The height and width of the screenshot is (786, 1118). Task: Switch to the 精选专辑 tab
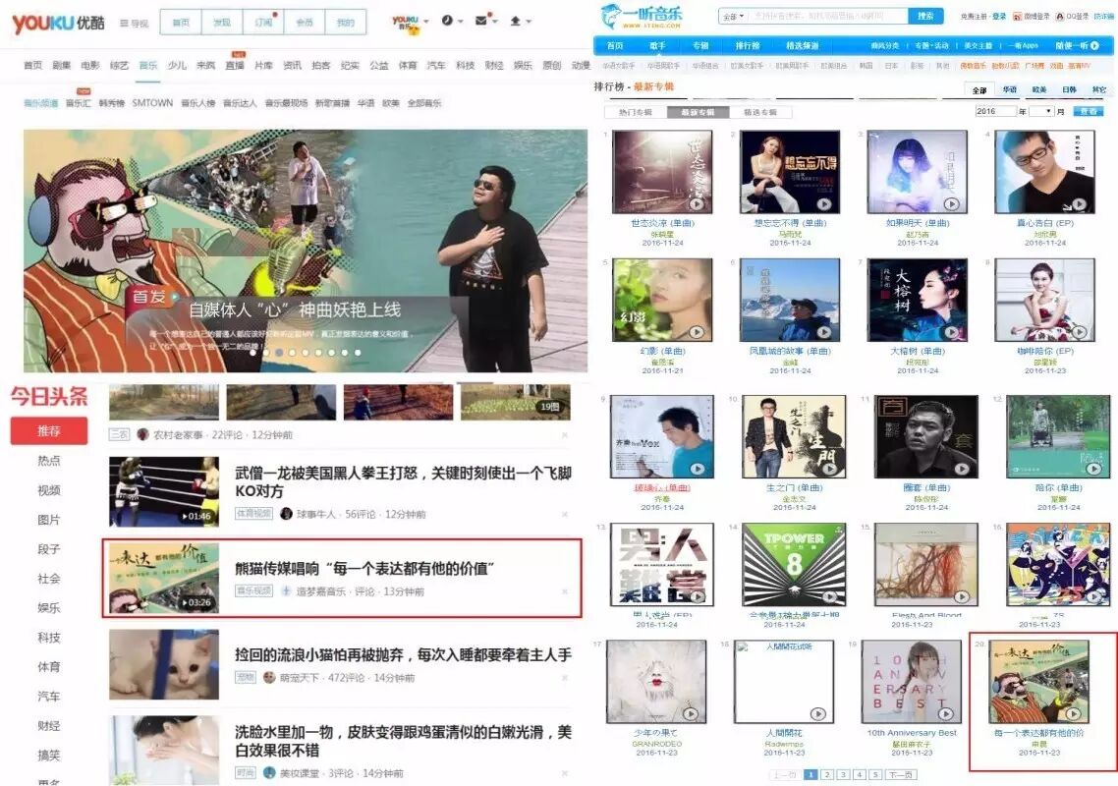760,112
